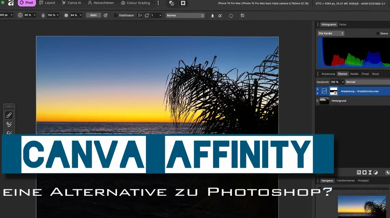
Task: Open the Transformieren tab
Action: click(x=346, y=180)
